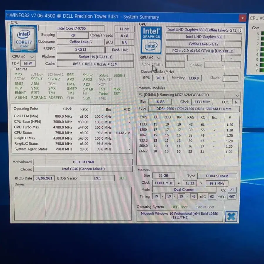Click the Ring/LLC Max row

[72, 138]
